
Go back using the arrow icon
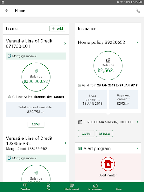[7, 10]
